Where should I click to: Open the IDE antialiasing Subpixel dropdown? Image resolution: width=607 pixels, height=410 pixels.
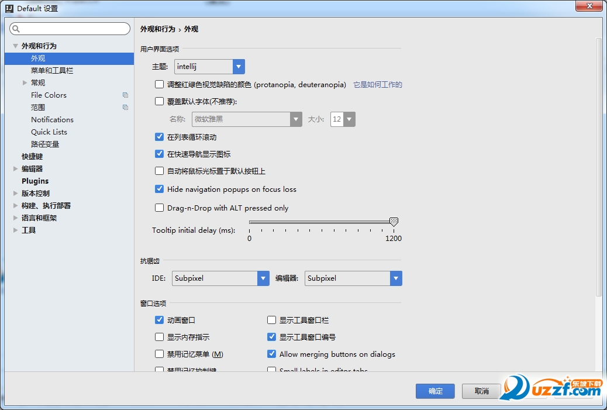(263, 278)
